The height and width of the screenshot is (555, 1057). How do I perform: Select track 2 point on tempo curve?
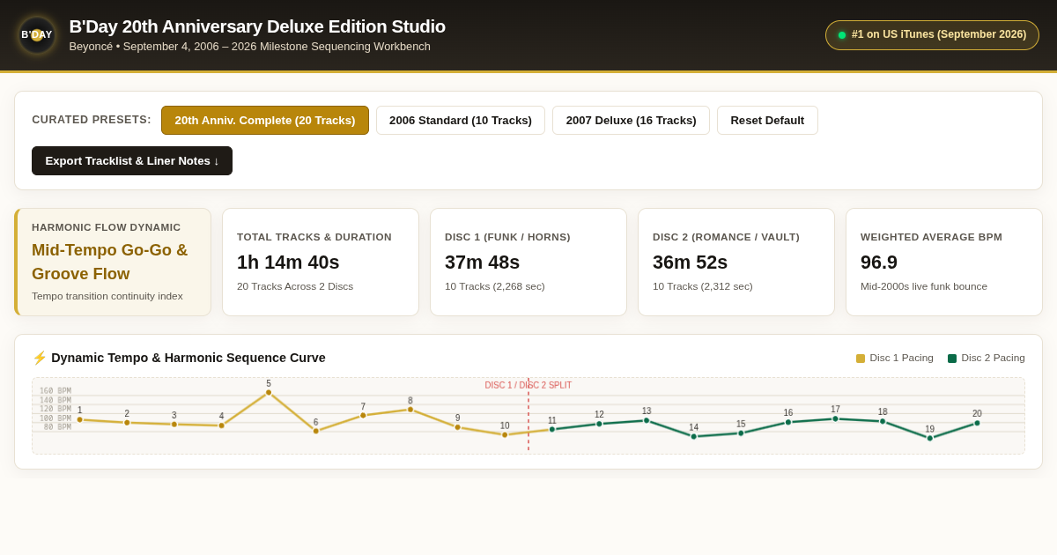point(127,423)
